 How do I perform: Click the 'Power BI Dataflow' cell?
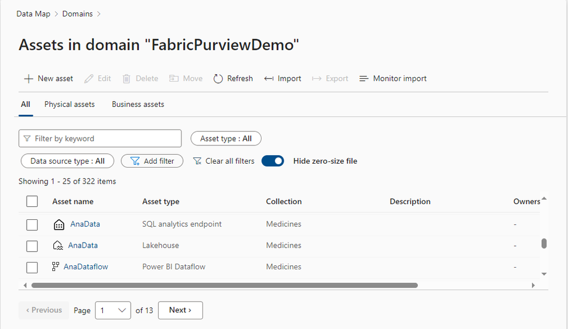point(174,266)
